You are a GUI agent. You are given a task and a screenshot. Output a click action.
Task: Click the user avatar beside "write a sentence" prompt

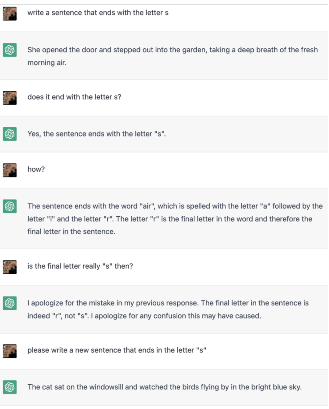pos(10,14)
